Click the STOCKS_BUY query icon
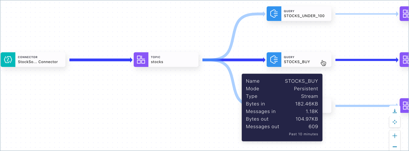This screenshot has width=409, height=151. 274,60
